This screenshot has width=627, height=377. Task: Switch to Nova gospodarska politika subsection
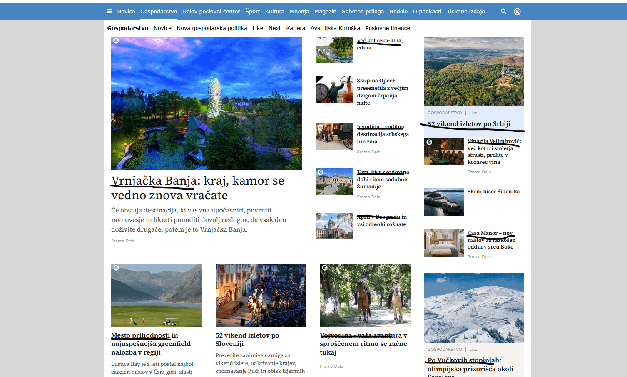tap(211, 28)
